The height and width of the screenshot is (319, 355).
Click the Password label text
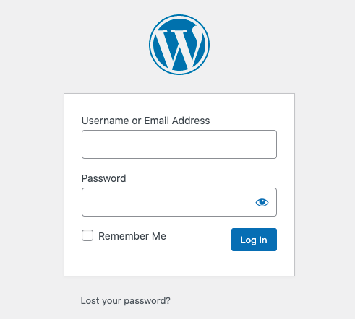pos(103,178)
